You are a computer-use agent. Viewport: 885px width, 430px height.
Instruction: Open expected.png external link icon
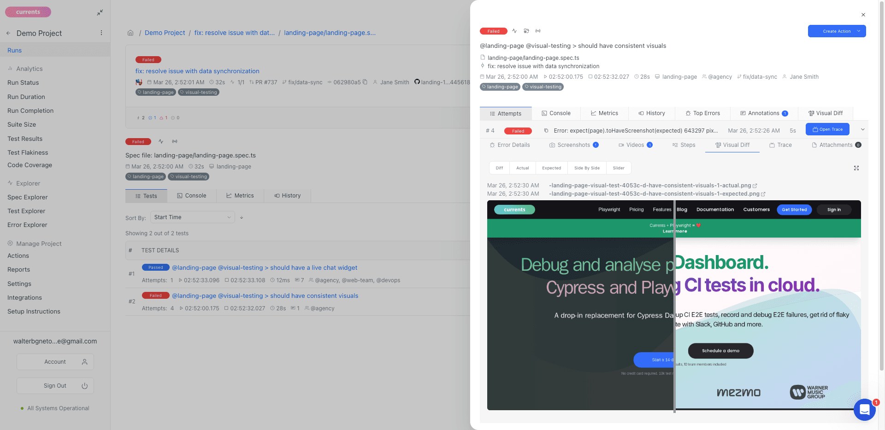click(x=763, y=194)
